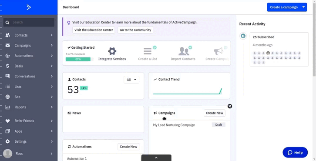Click Visit the Education Center button
This screenshot has height=161, width=316.
(94, 30)
